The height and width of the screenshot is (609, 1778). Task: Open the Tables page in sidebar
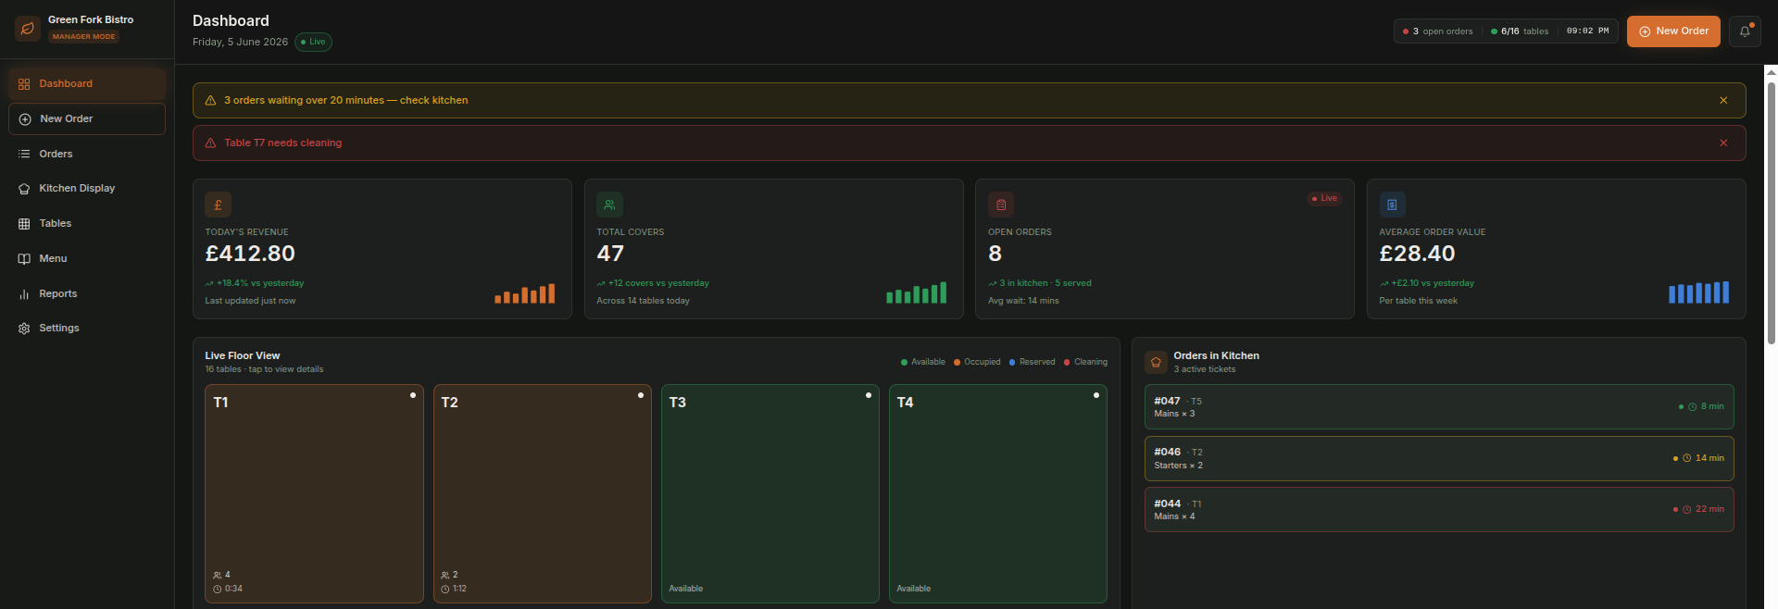coord(87,223)
